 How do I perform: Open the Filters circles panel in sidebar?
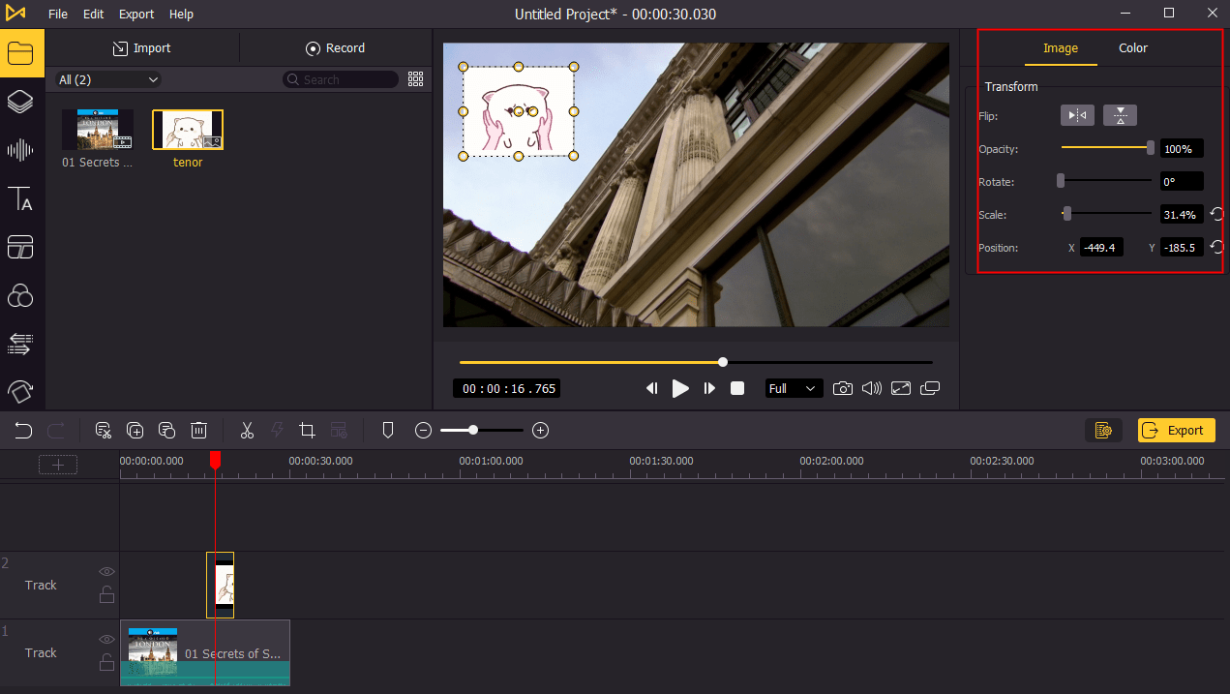click(20, 296)
